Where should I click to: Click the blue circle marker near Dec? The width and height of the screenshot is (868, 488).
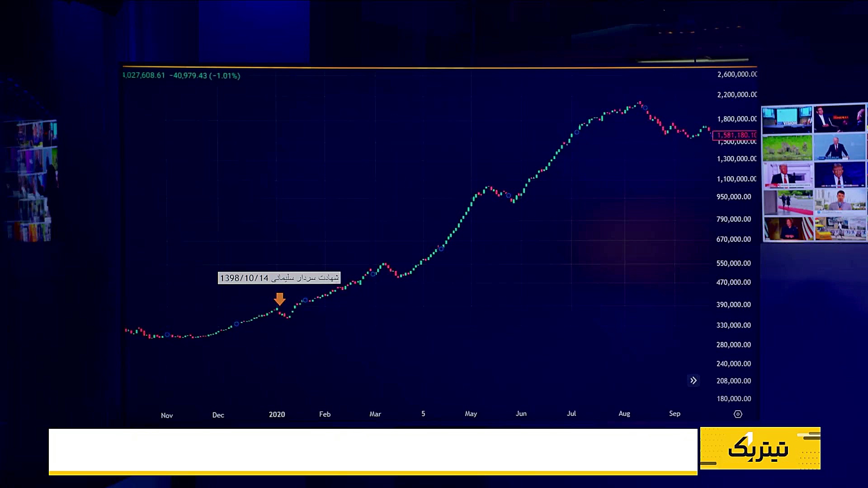(236, 324)
